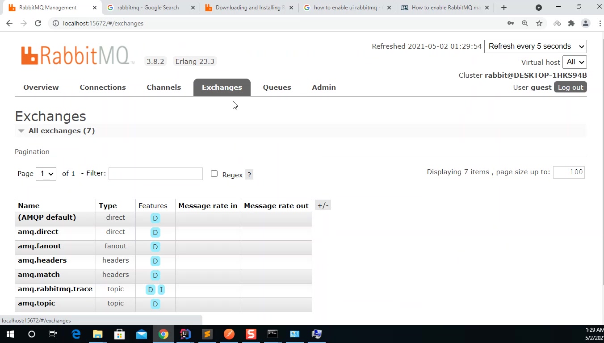Switch to IntelliJ IDEA on taskbar

[x=185, y=334]
